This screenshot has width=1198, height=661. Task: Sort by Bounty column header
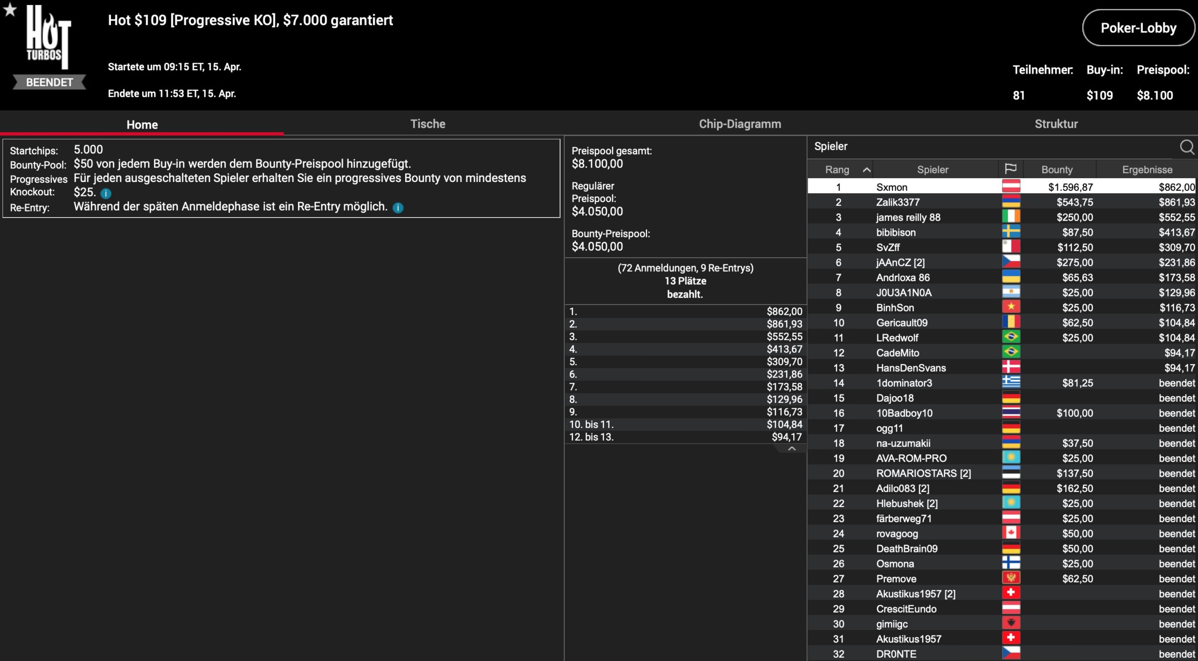1057,170
